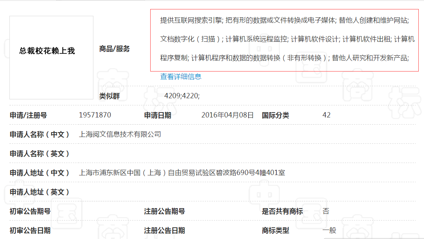
Task: Click the applicant name 上海阅文信息技术有限公司
Action: pos(120,134)
